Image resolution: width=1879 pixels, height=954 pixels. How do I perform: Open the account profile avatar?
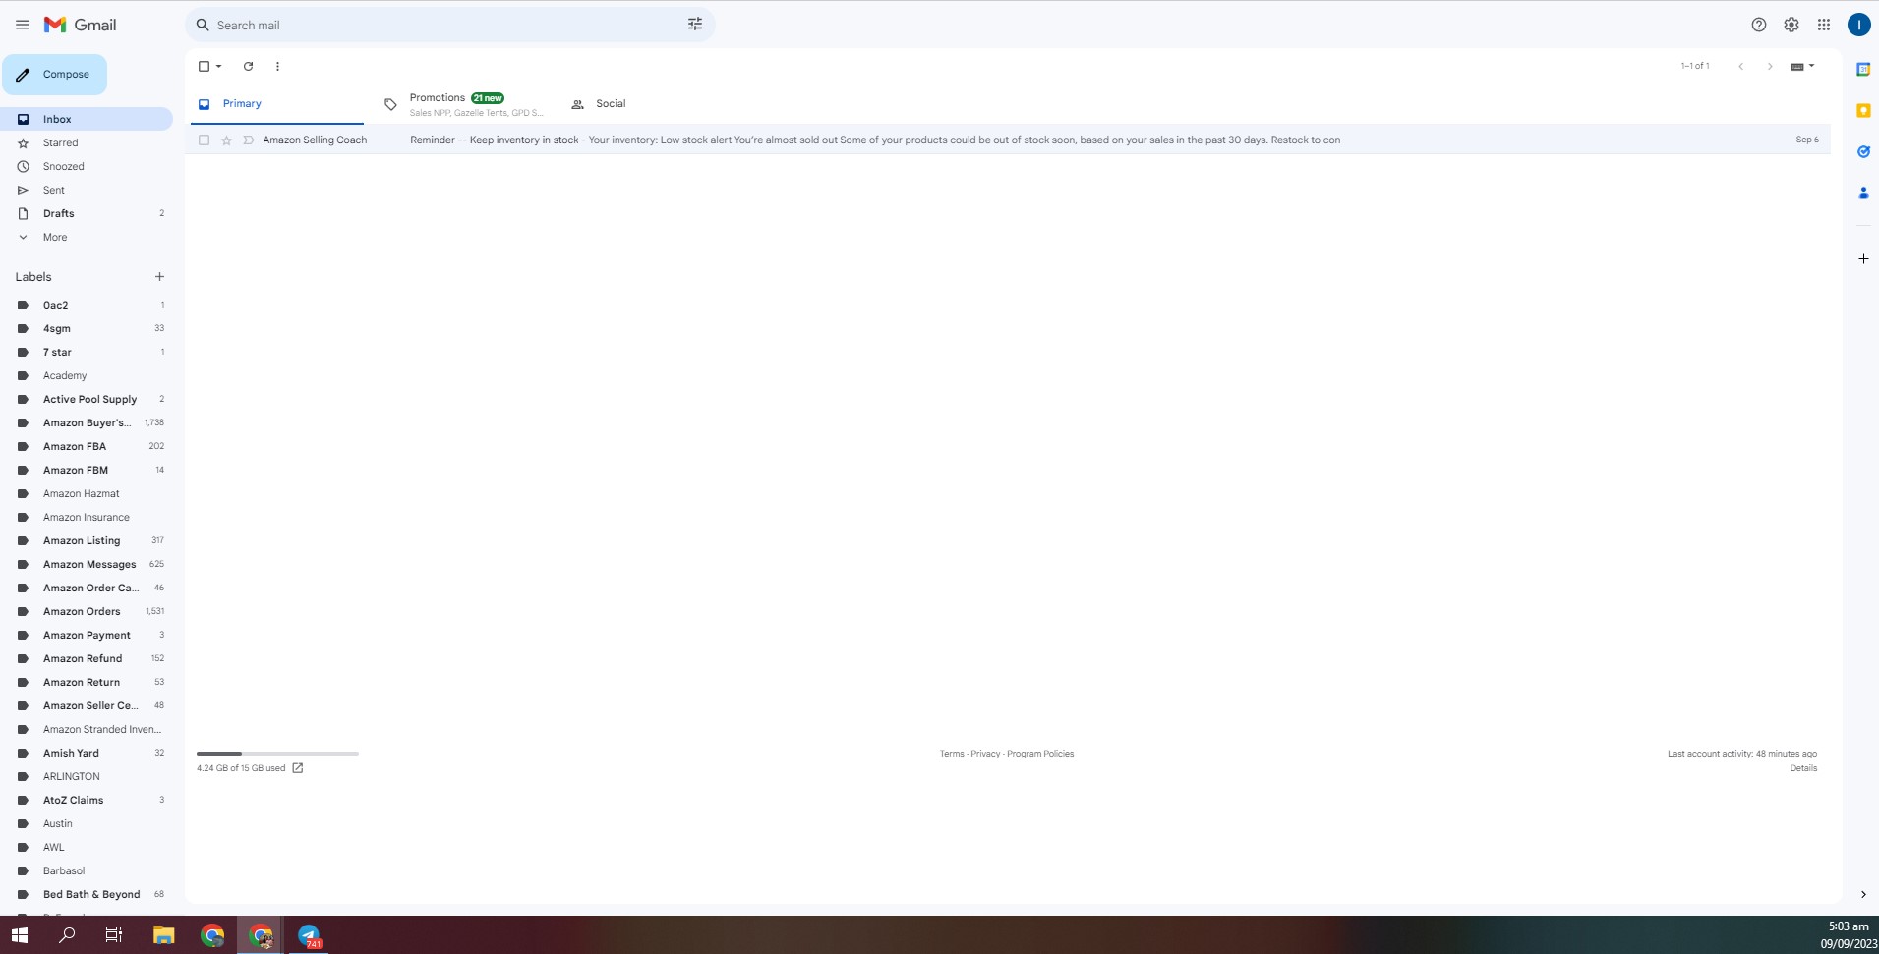tap(1858, 25)
